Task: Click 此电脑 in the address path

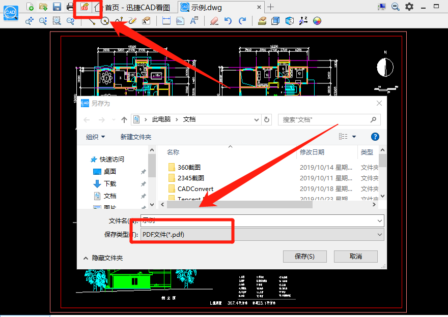Action: (x=161, y=119)
